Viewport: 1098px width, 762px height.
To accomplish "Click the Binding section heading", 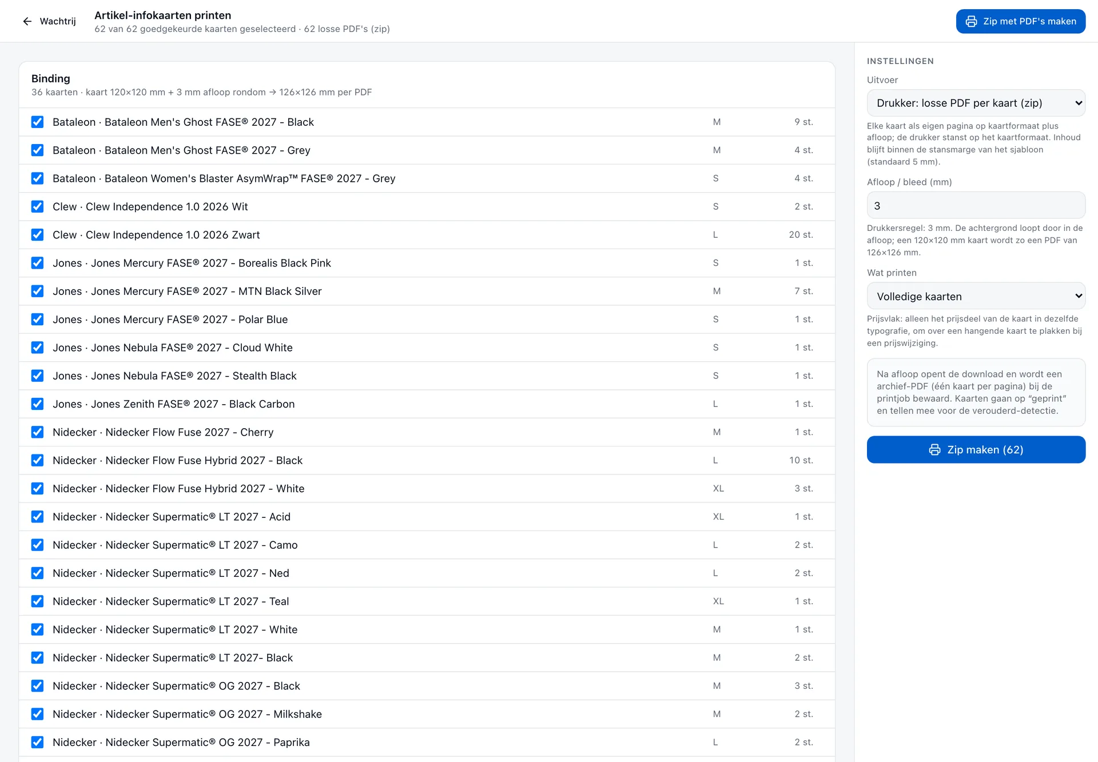I will tap(51, 78).
